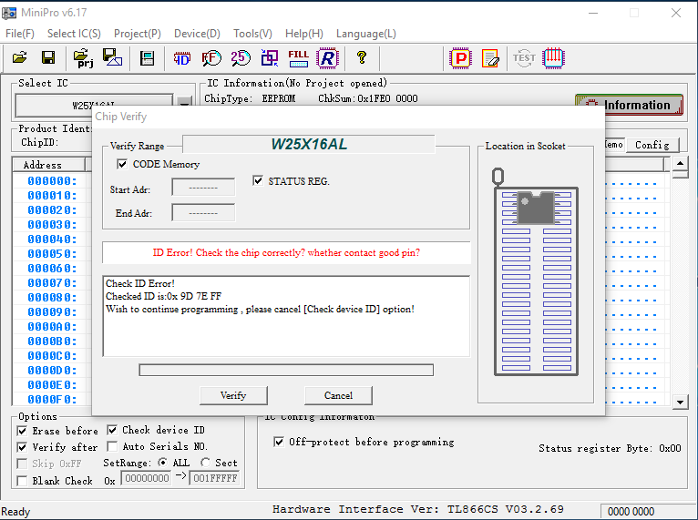Close the MiniPro window
Screen dimensions: 698x520
click(676, 13)
